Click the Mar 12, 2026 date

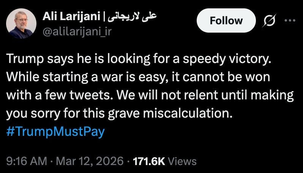[x=90, y=161]
